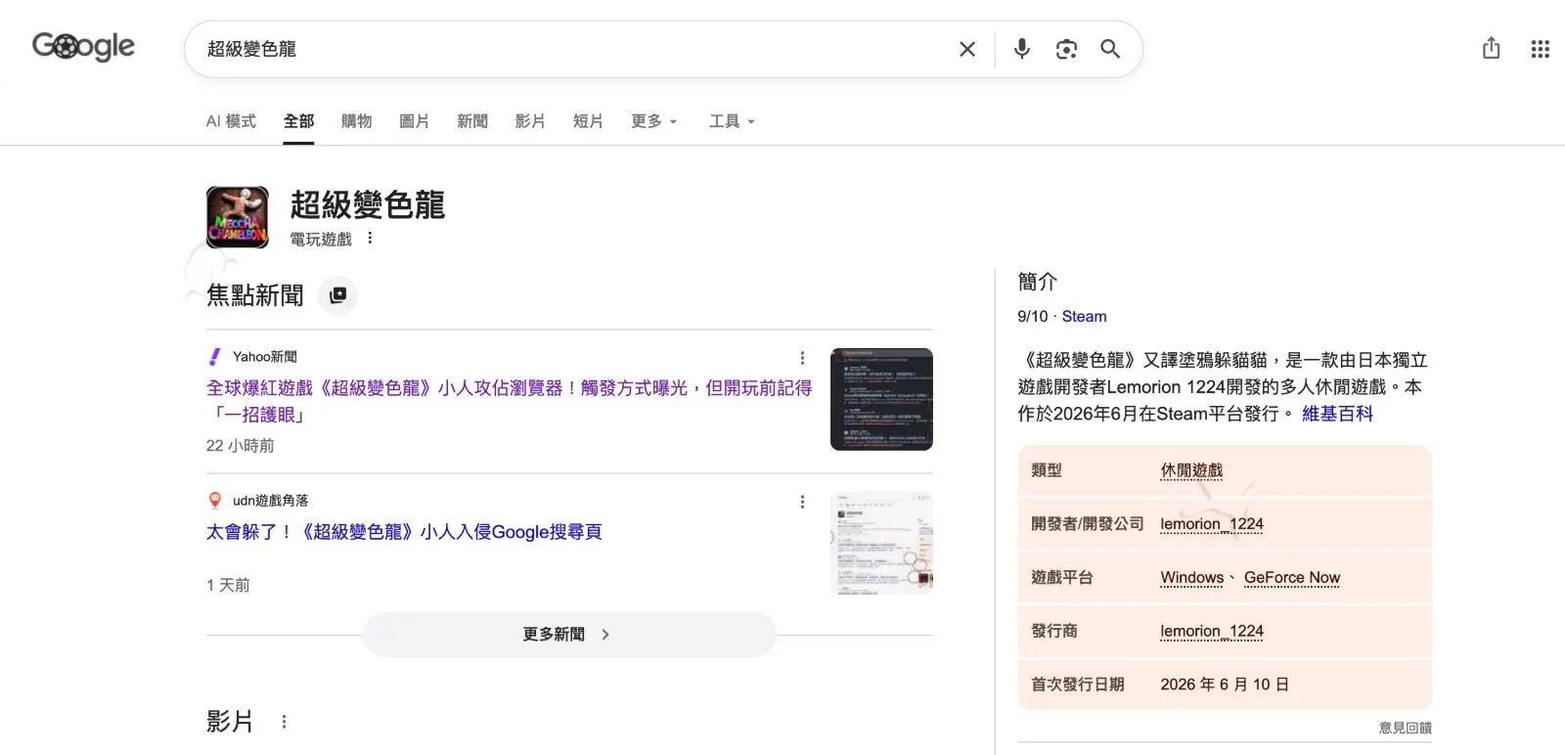The image size is (1565, 755).
Task: Click the 首次發行日期 label
Action: click(x=1078, y=685)
